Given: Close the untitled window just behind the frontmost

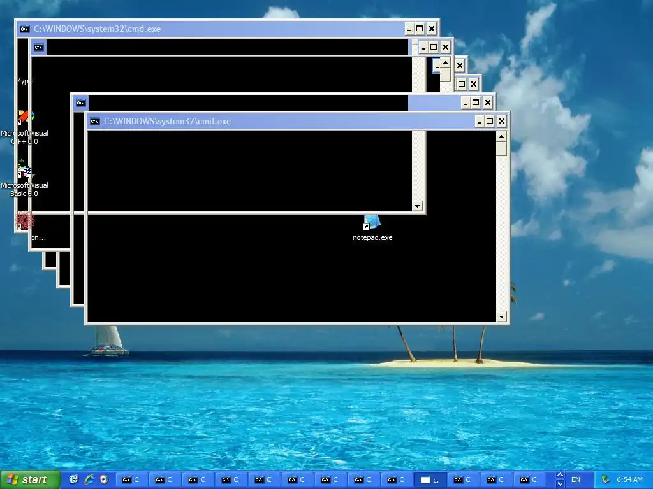Looking at the screenshot, I should tap(488, 103).
